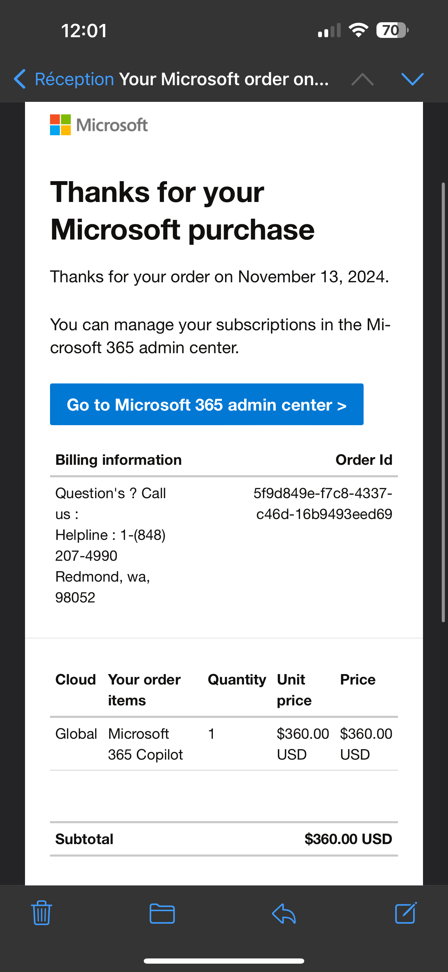Tap the November 13, 2024 date
This screenshot has height=972, width=448.
point(313,277)
